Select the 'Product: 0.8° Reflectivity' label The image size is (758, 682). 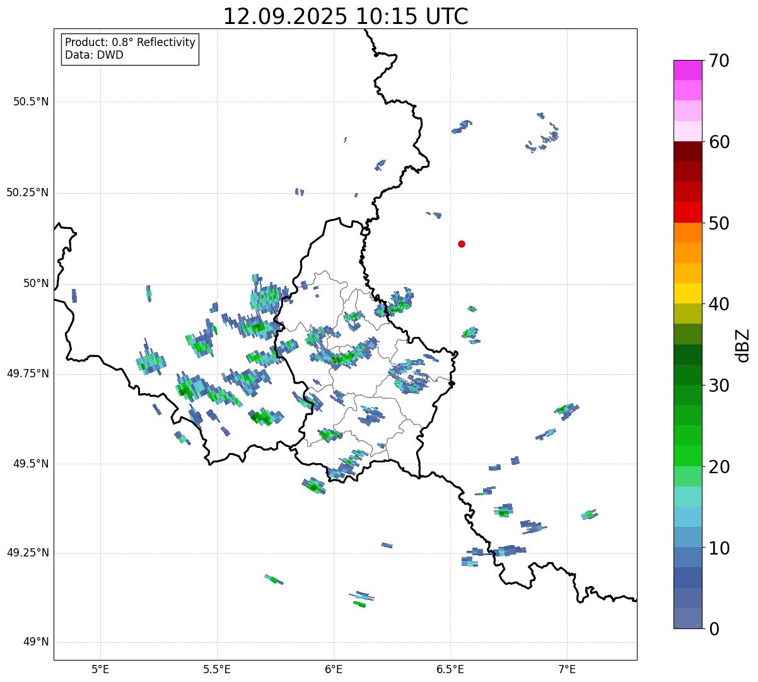click(131, 42)
